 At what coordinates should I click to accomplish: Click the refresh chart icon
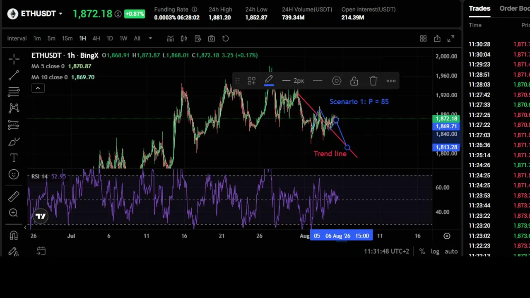point(225,38)
